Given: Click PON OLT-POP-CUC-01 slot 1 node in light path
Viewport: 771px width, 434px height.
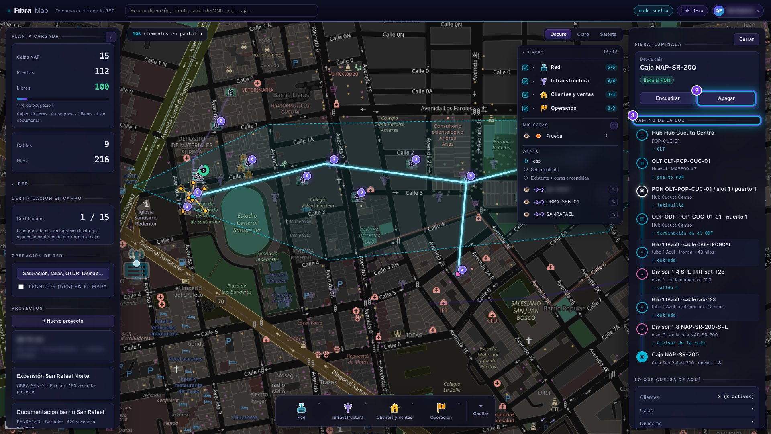Looking at the screenshot, I should [642, 191].
